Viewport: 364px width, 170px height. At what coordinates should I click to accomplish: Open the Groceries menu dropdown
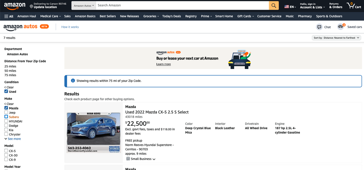click(x=151, y=16)
